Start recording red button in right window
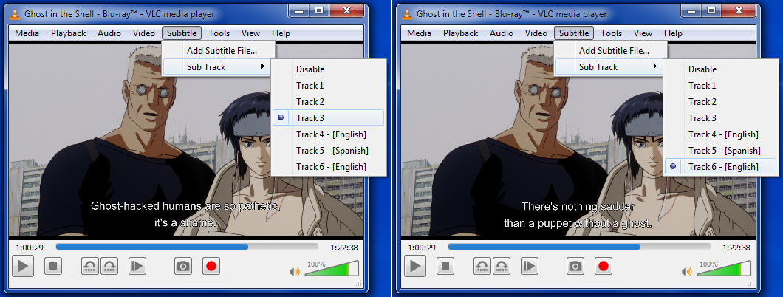Viewport: 783px width, 297px height. coord(604,266)
